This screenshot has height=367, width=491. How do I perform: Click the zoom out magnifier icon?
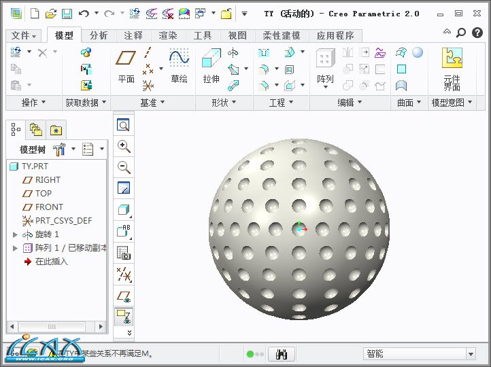pyautogui.click(x=124, y=167)
